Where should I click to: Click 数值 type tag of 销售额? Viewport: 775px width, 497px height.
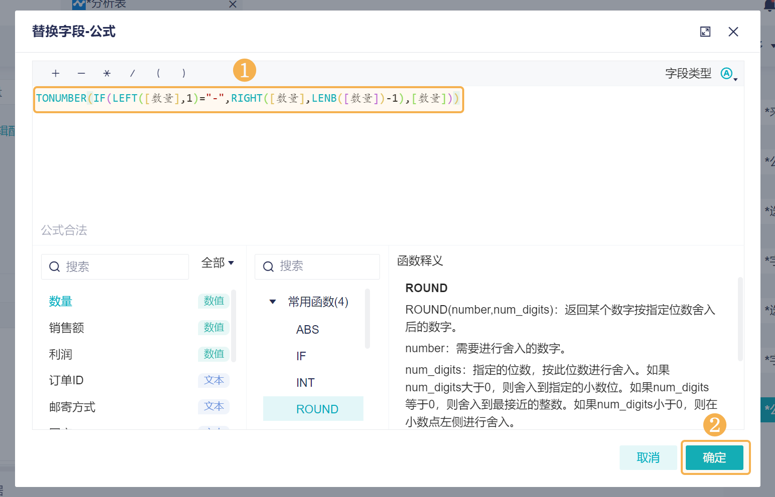point(214,328)
